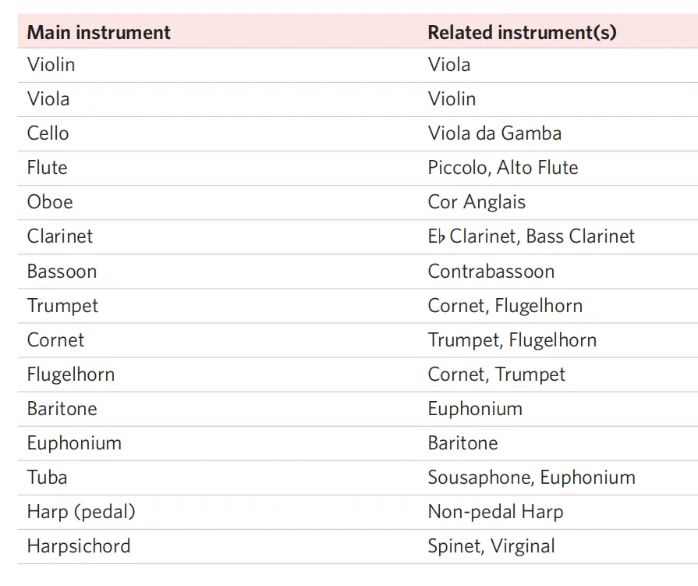Select the "Harp (pedal)" main instrument cell
Image resolution: width=698 pixels, height=586 pixels.
tap(81, 512)
